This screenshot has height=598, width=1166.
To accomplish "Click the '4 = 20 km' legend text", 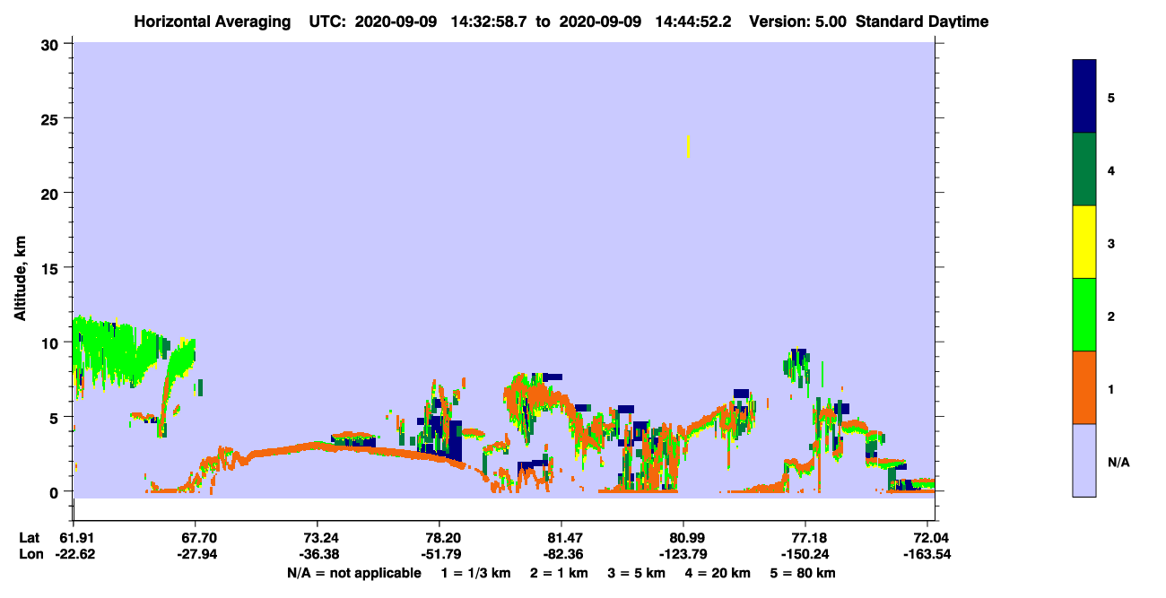I will click(717, 573).
